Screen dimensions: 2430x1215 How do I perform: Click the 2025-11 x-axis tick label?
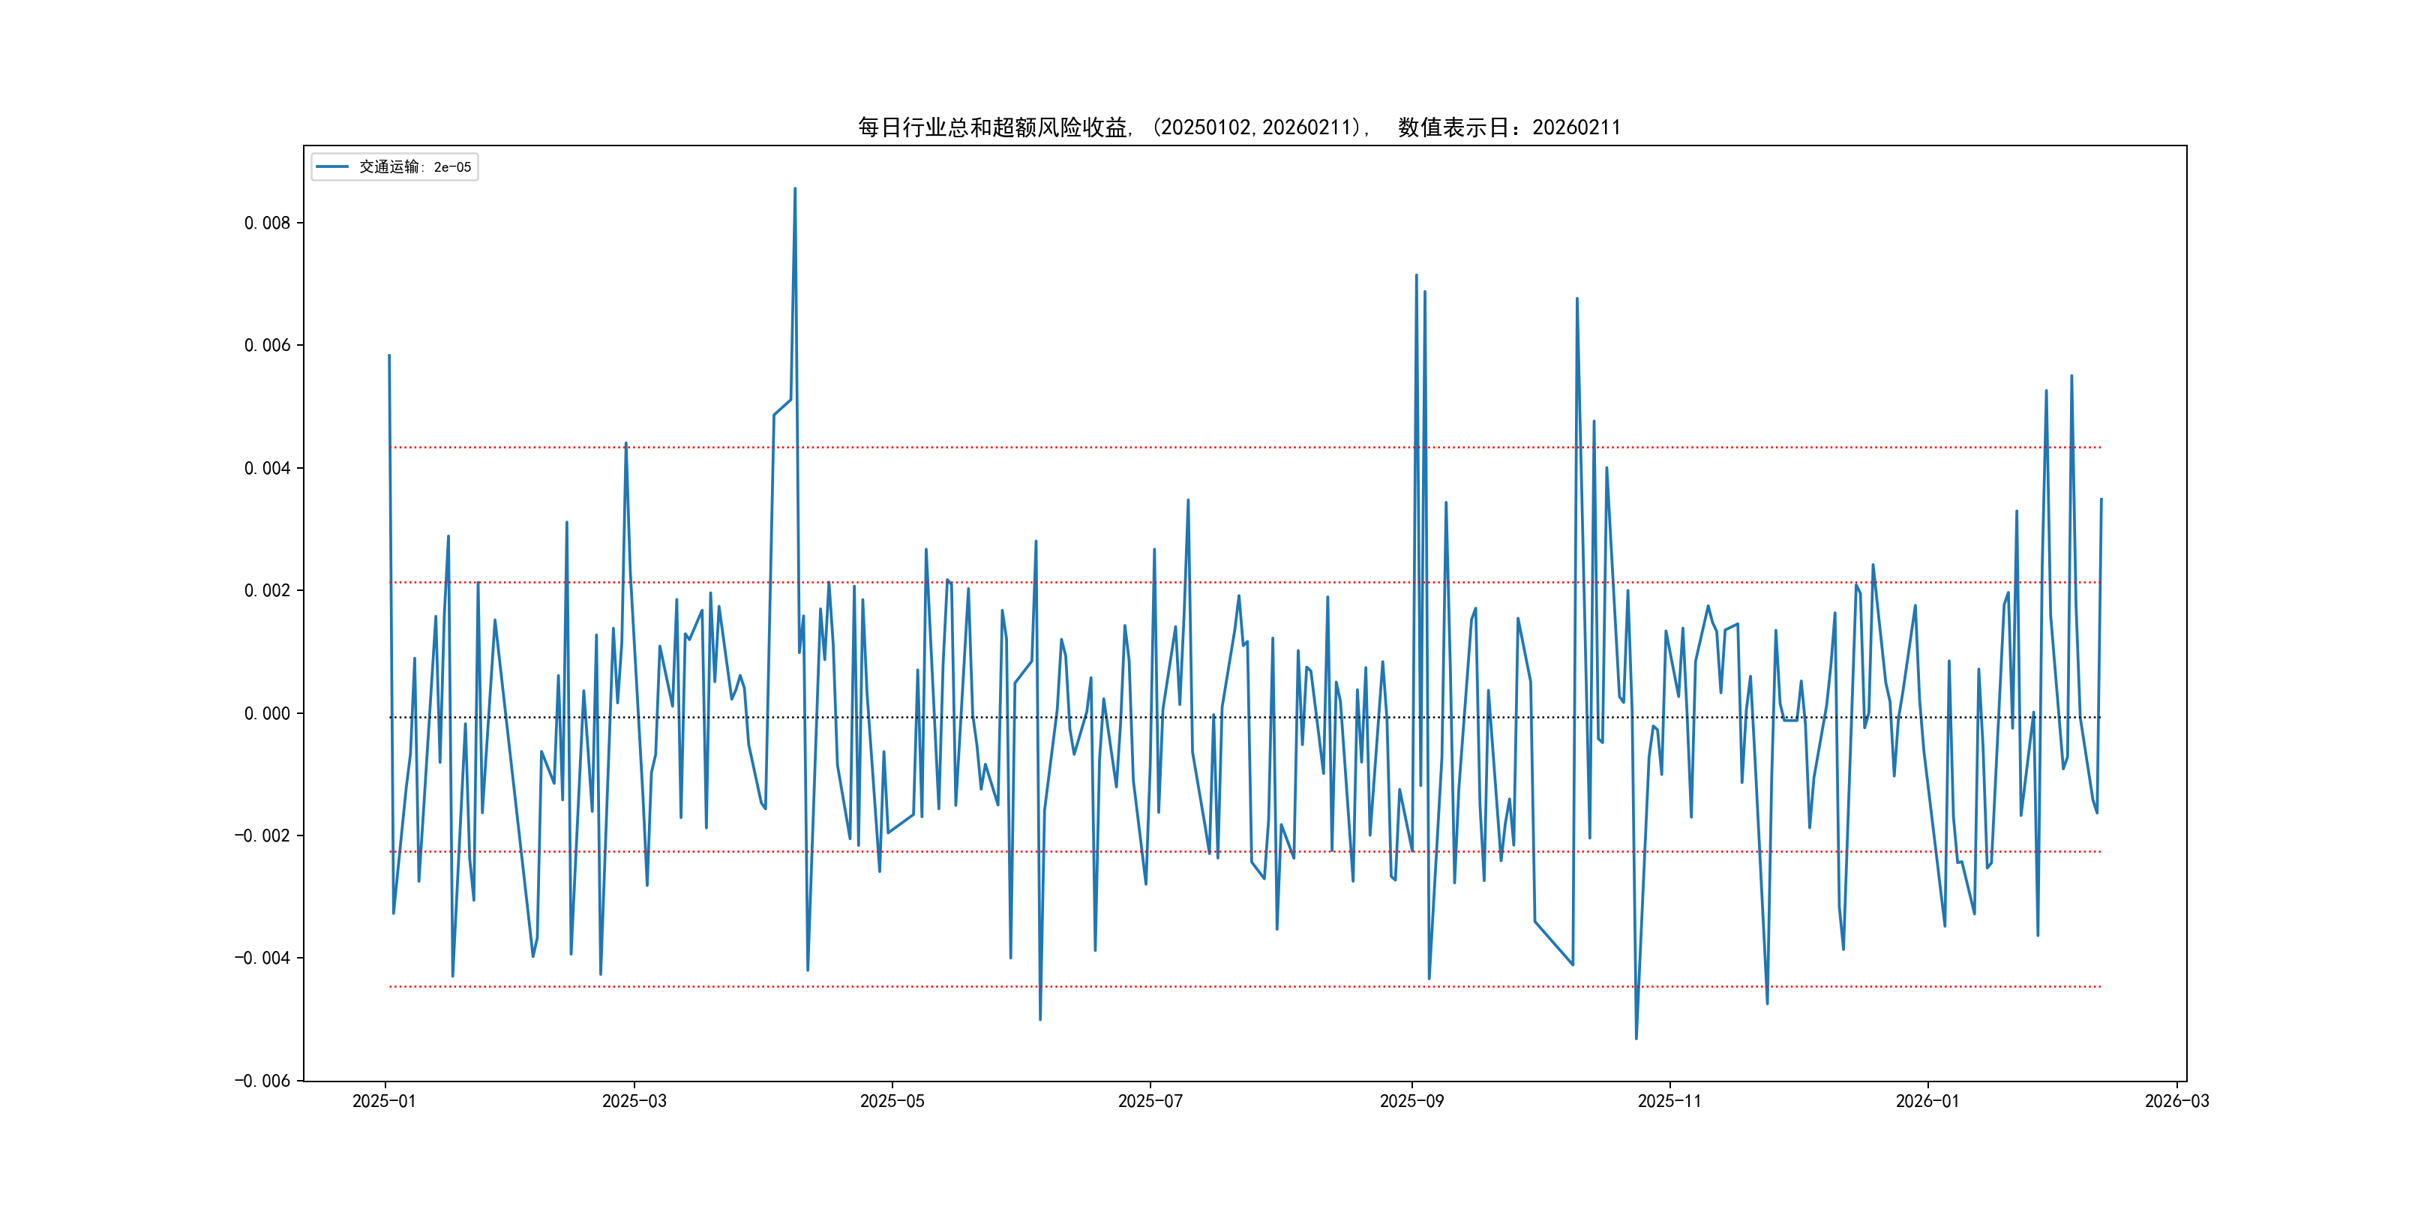click(1669, 1101)
